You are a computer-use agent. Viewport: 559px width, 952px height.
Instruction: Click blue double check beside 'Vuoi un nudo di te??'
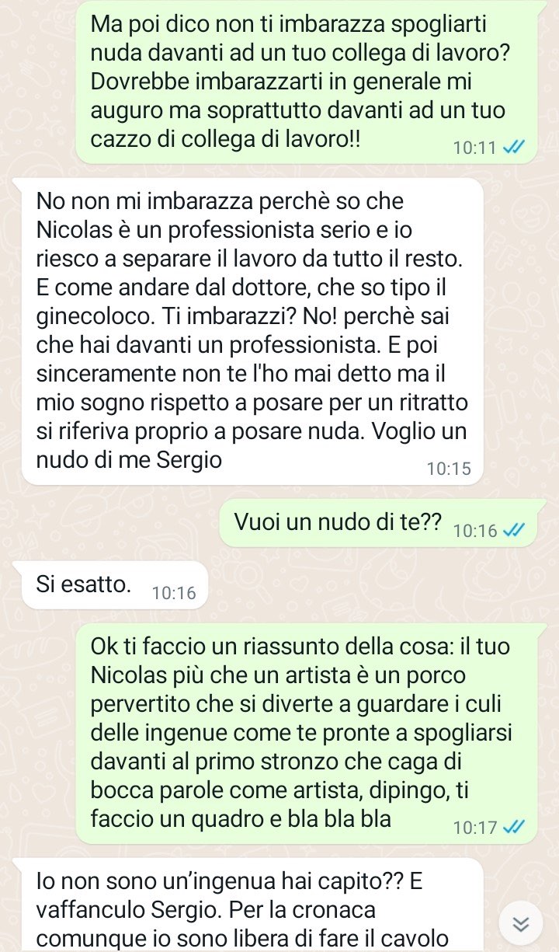pos(514,531)
